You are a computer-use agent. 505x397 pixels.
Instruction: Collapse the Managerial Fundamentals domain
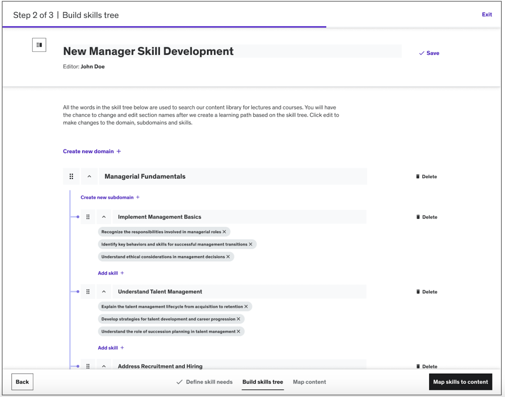[x=89, y=176]
